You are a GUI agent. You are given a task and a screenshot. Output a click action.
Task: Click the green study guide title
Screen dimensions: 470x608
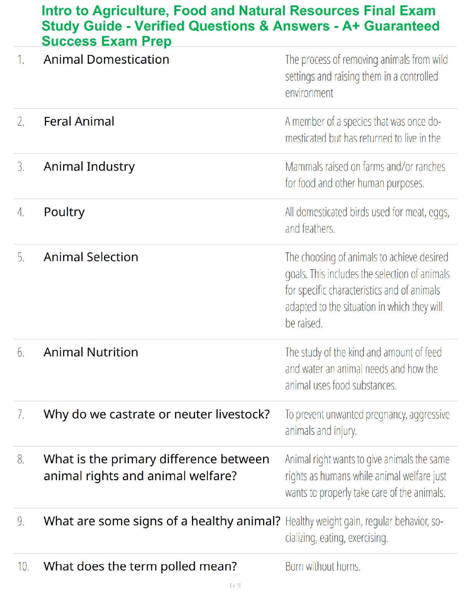(240, 26)
